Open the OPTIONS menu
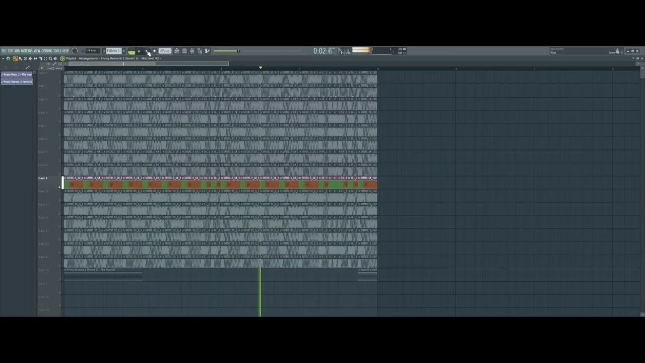 click(x=47, y=51)
